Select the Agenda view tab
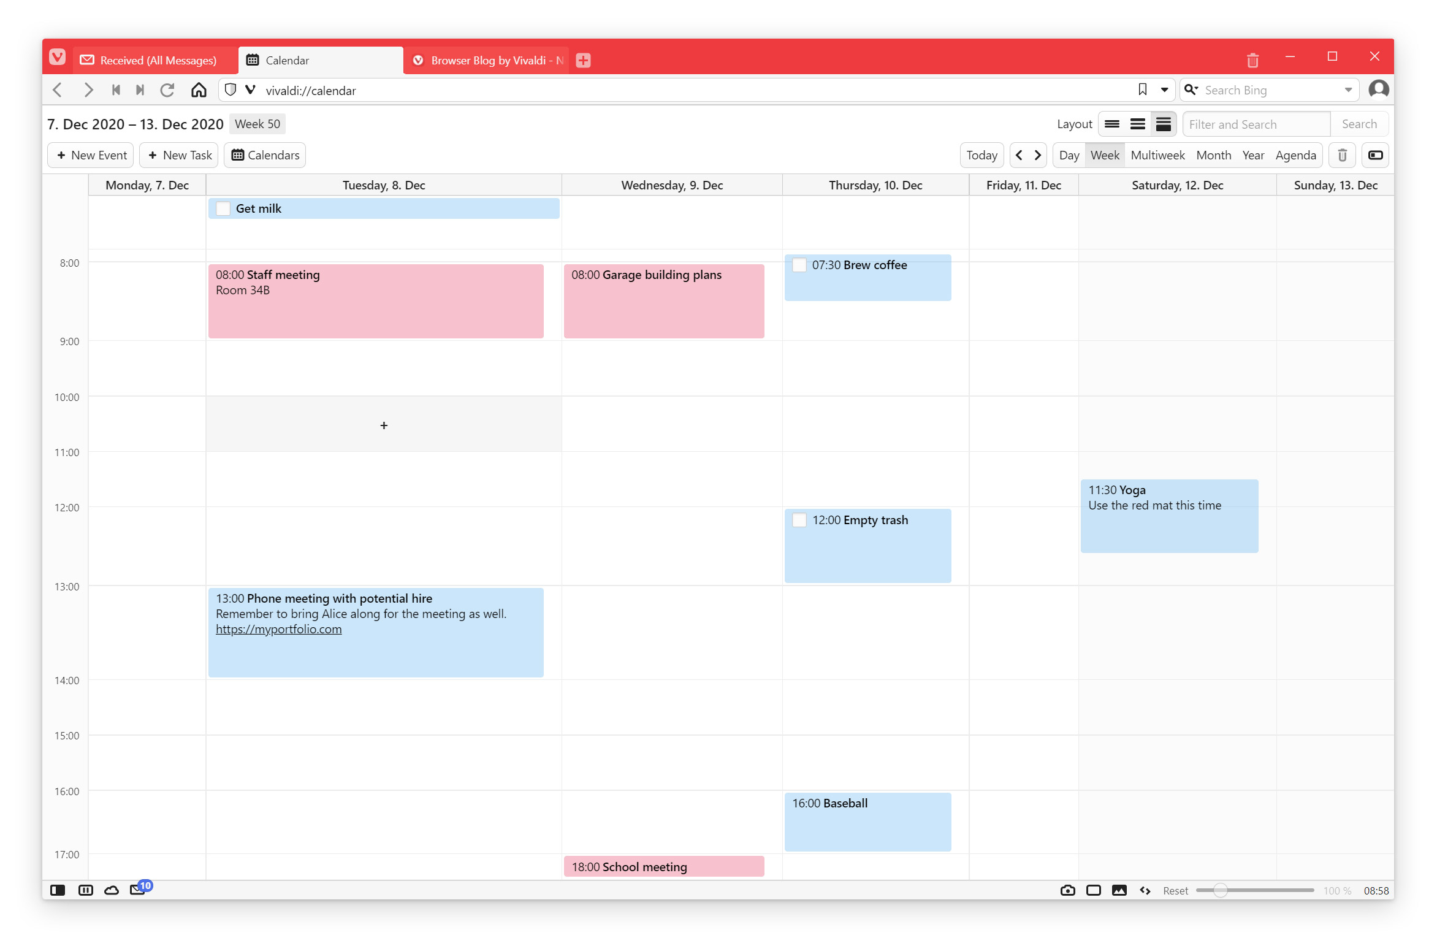Viewport: 1437px width, 938px height. click(1295, 154)
